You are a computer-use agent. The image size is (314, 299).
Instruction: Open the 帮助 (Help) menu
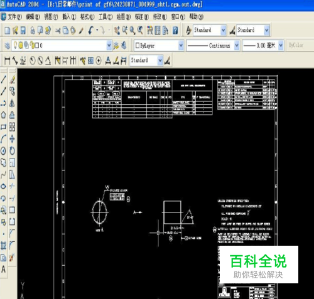(197, 17)
